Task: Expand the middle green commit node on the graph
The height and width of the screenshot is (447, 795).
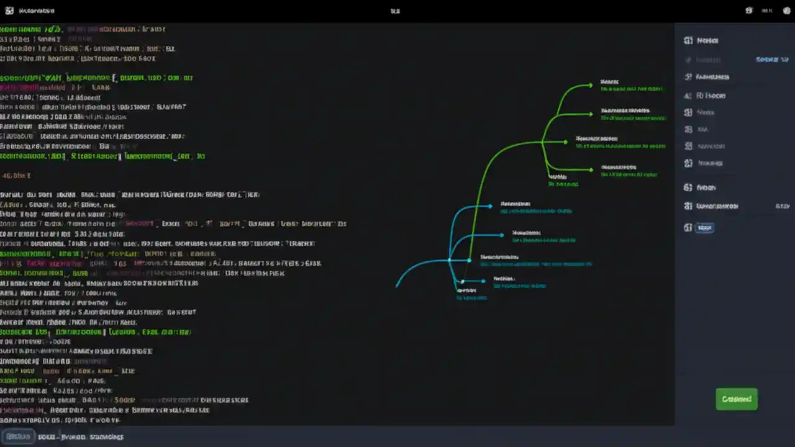Action: [565, 142]
